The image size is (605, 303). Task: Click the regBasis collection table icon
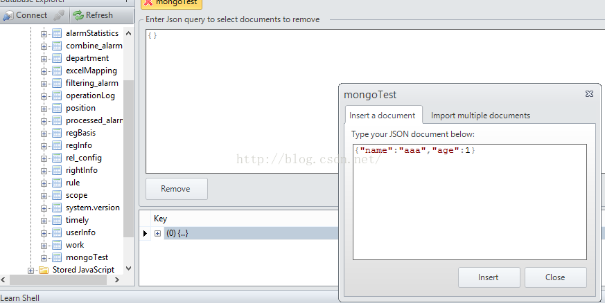[x=57, y=133]
